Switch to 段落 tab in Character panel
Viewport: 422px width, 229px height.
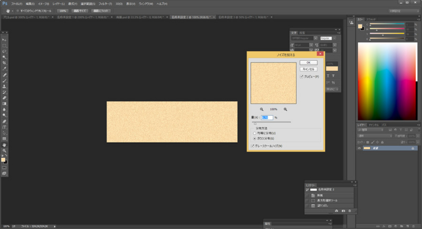(302, 33)
